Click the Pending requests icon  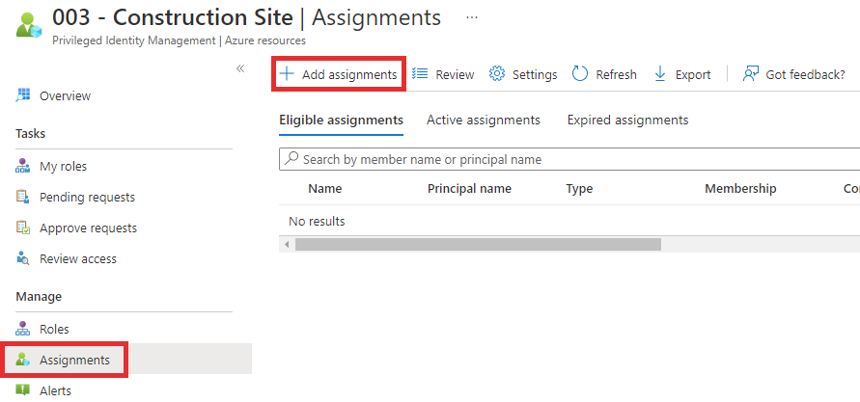[x=23, y=197]
